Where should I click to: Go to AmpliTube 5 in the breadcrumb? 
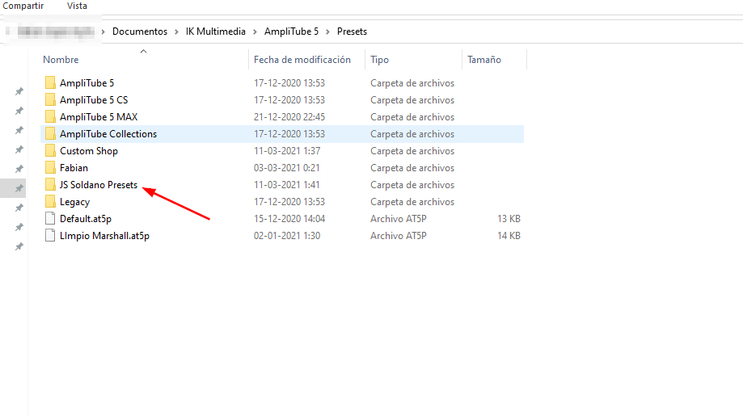[291, 32]
